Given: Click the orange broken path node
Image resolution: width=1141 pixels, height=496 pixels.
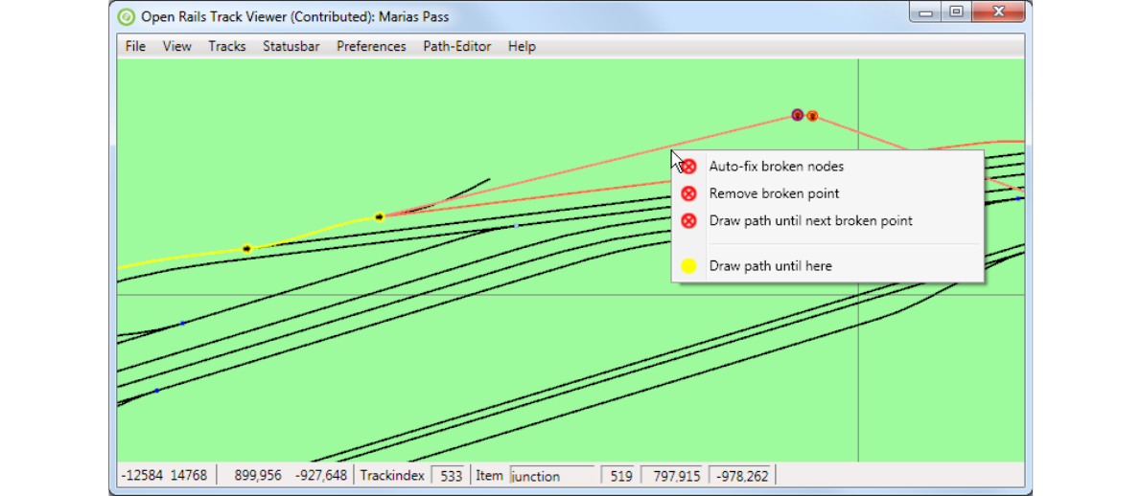Looking at the screenshot, I should (x=813, y=116).
